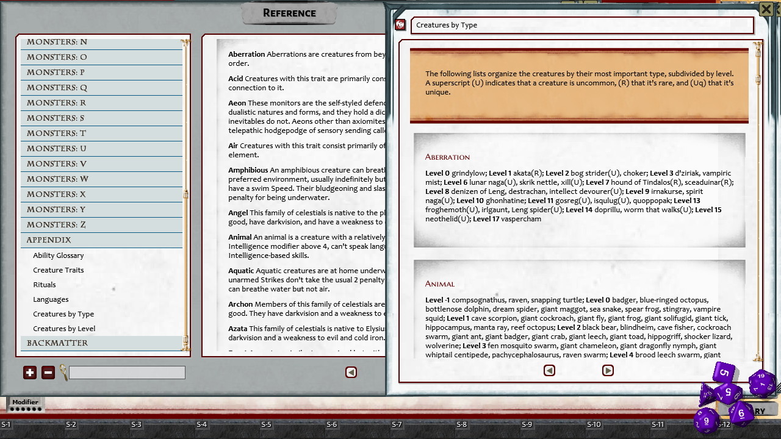Click the back arrow in Creatures by Type

coord(549,370)
